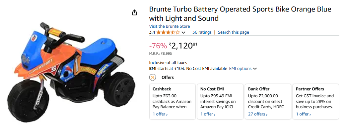Visit the Brunte Store link
345x130 pixels.
click(170, 26)
